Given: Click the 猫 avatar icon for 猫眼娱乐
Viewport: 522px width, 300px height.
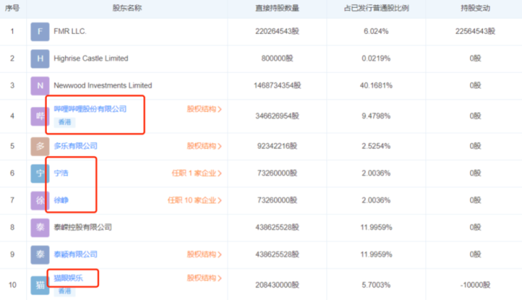Looking at the screenshot, I should (40, 284).
